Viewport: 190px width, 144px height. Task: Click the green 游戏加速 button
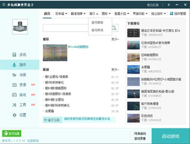(x=12, y=133)
